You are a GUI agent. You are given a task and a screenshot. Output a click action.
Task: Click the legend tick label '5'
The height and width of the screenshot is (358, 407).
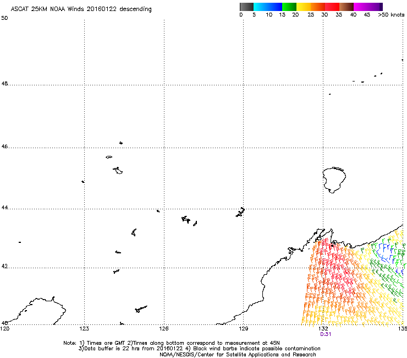pyautogui.click(x=254, y=15)
